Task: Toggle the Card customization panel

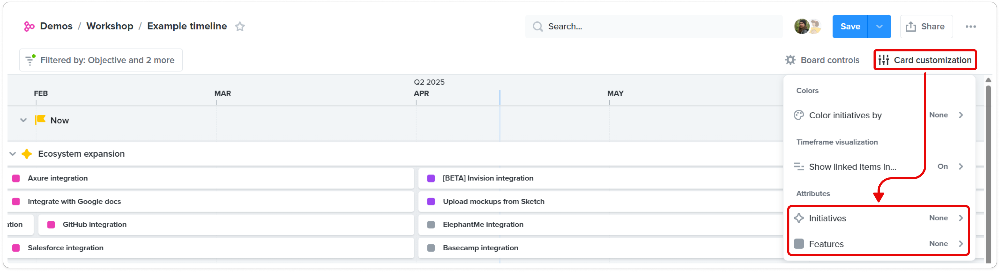Action: [x=925, y=60]
